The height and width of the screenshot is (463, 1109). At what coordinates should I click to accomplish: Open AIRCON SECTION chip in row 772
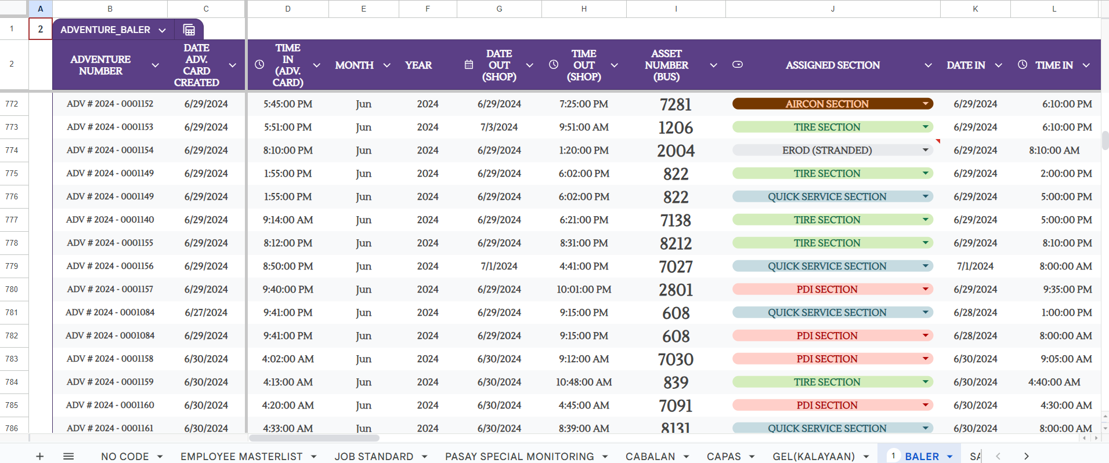pyautogui.click(x=832, y=104)
